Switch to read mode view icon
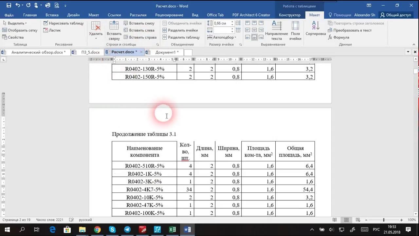This screenshot has width=419, height=236. click(335, 220)
